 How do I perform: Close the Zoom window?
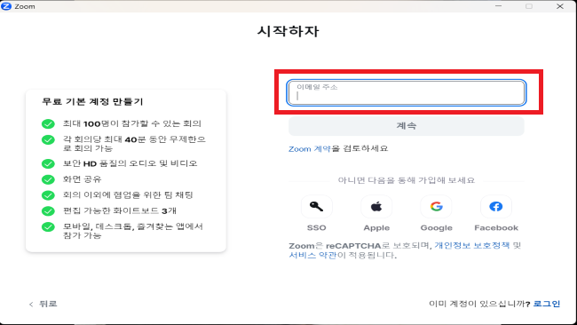pyautogui.click(x=560, y=6)
